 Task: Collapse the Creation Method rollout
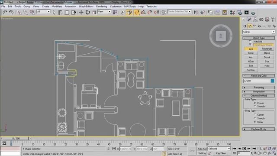pos(259,96)
